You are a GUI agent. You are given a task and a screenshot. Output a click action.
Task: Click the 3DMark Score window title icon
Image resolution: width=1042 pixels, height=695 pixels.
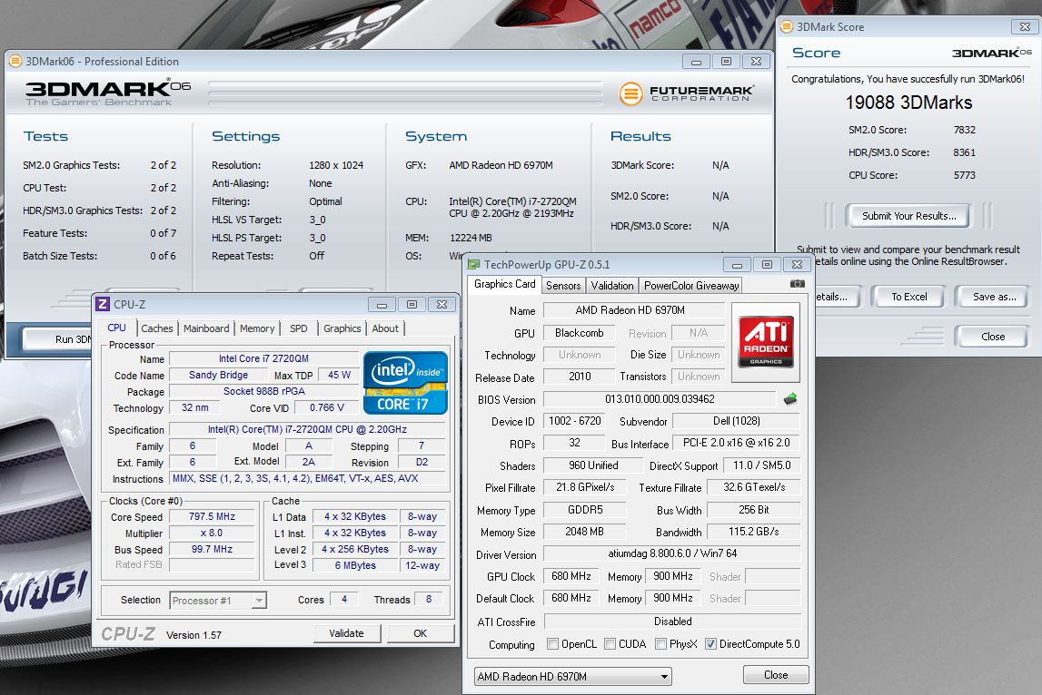[x=786, y=26]
